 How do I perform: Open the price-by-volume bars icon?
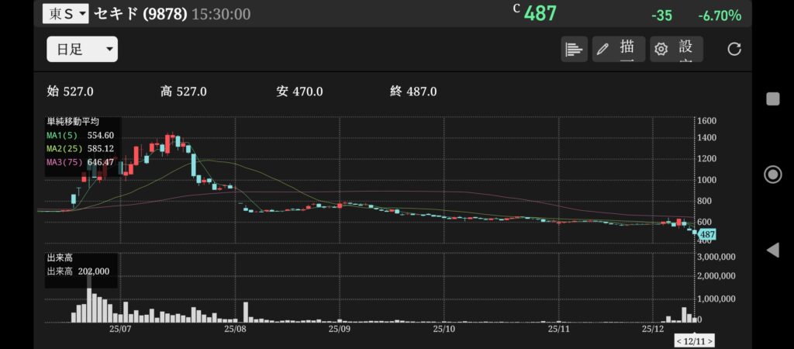(x=574, y=50)
